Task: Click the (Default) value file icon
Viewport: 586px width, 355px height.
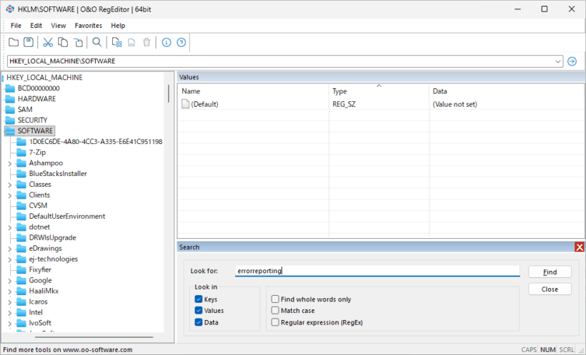Action: tap(185, 104)
